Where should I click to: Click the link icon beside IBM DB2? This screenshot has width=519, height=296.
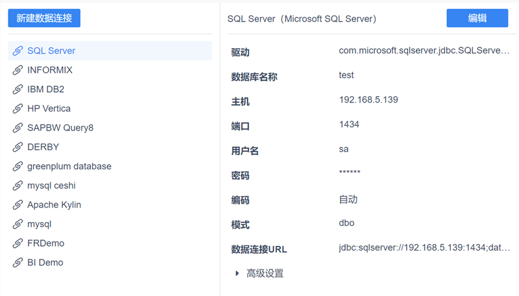click(18, 90)
